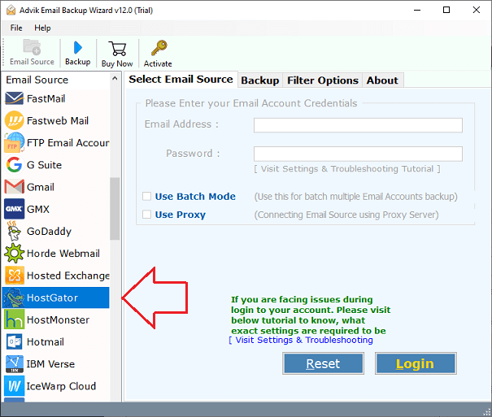This screenshot has width=492, height=417.
Task: Select the IceWarp Cloud icon
Action: [x=14, y=386]
